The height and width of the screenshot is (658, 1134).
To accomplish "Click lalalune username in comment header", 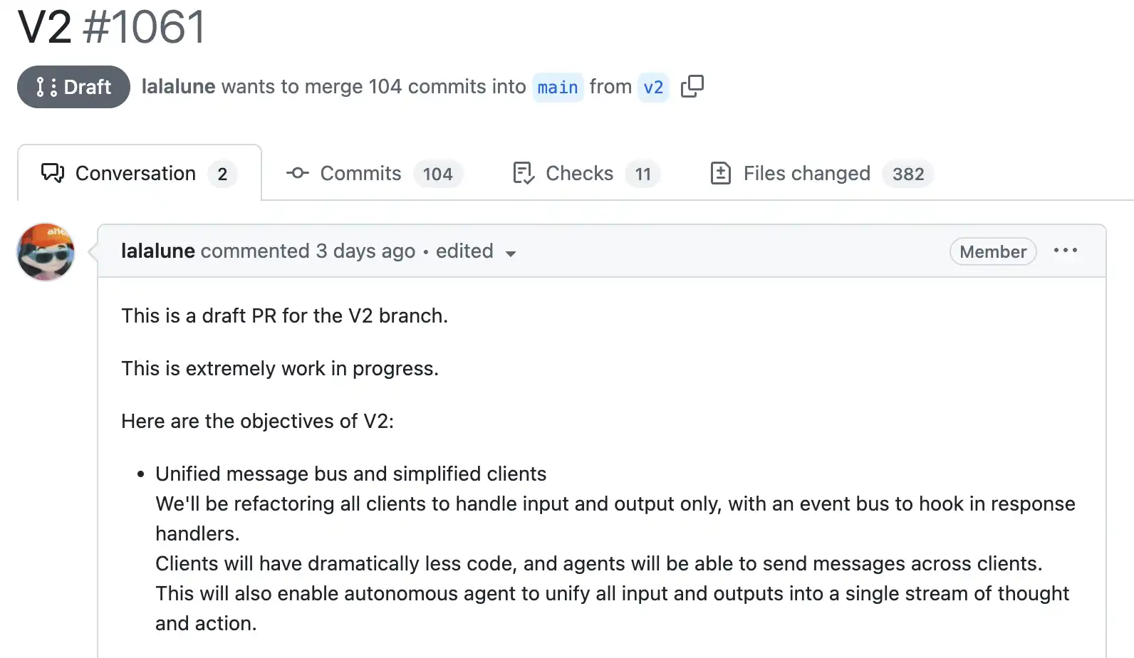I will pyautogui.click(x=157, y=251).
